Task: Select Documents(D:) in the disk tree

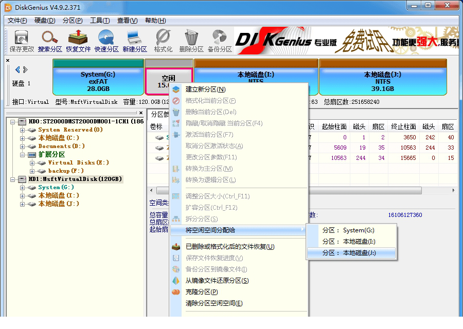Action: [61, 147]
